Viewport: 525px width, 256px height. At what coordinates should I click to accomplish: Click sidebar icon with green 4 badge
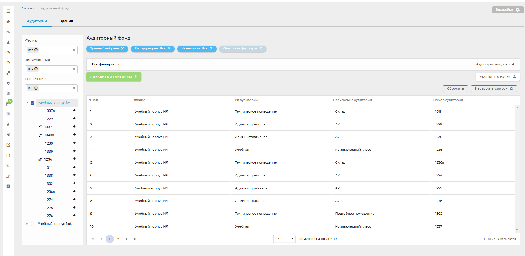(9, 103)
